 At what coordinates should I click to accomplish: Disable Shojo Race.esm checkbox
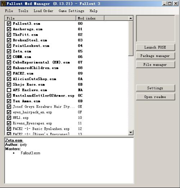pyautogui.click(x=9, y=84)
